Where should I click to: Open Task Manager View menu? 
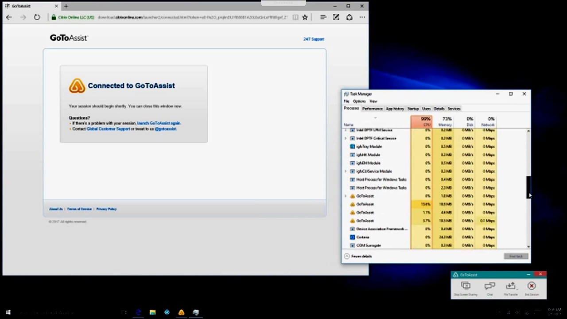click(373, 101)
